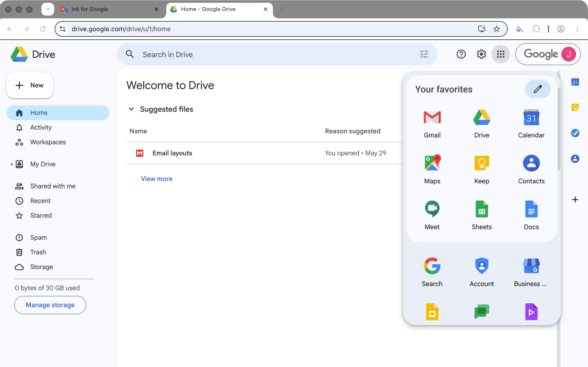This screenshot has height=367, width=588.
Task: Reload the page in Chrome
Action: 43,29
